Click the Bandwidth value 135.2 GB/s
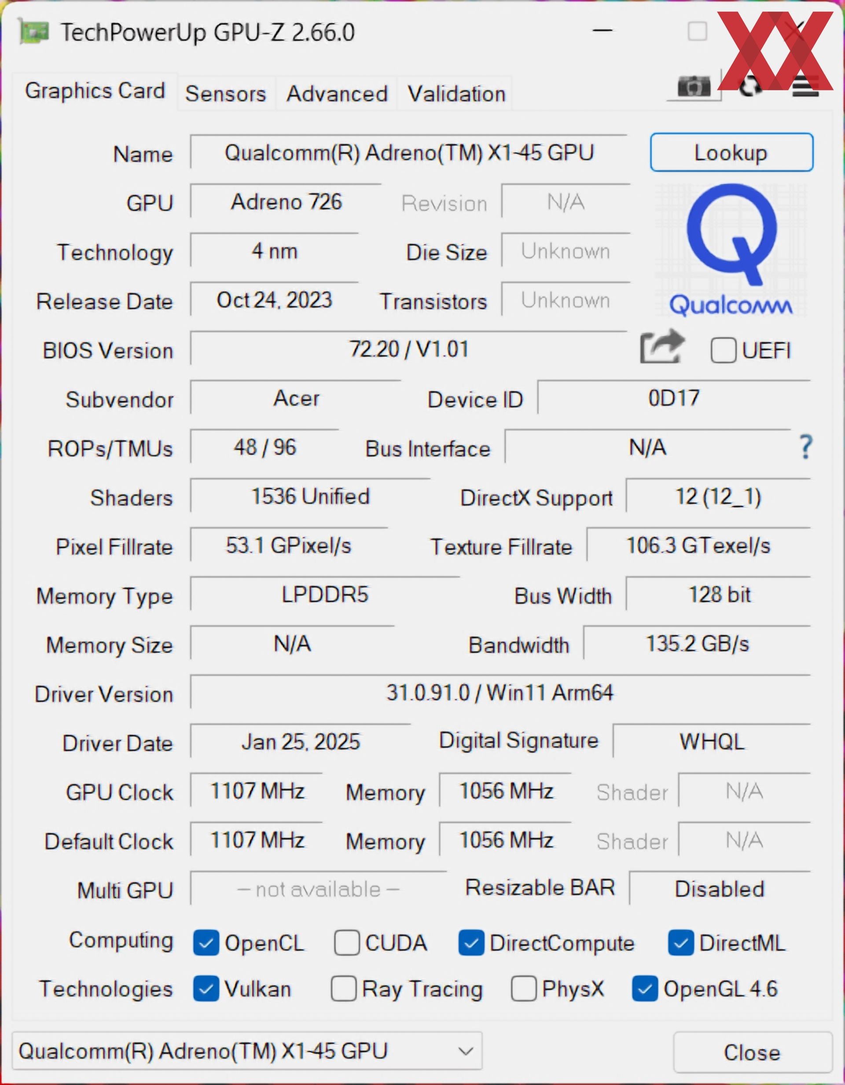This screenshot has height=1085, width=845. pyautogui.click(x=697, y=643)
